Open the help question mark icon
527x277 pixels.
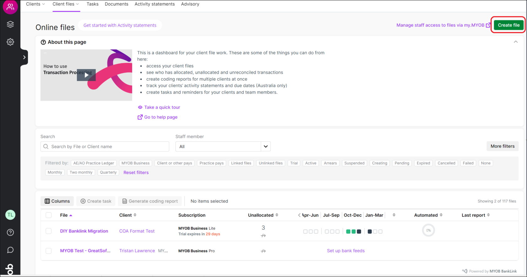(10, 232)
